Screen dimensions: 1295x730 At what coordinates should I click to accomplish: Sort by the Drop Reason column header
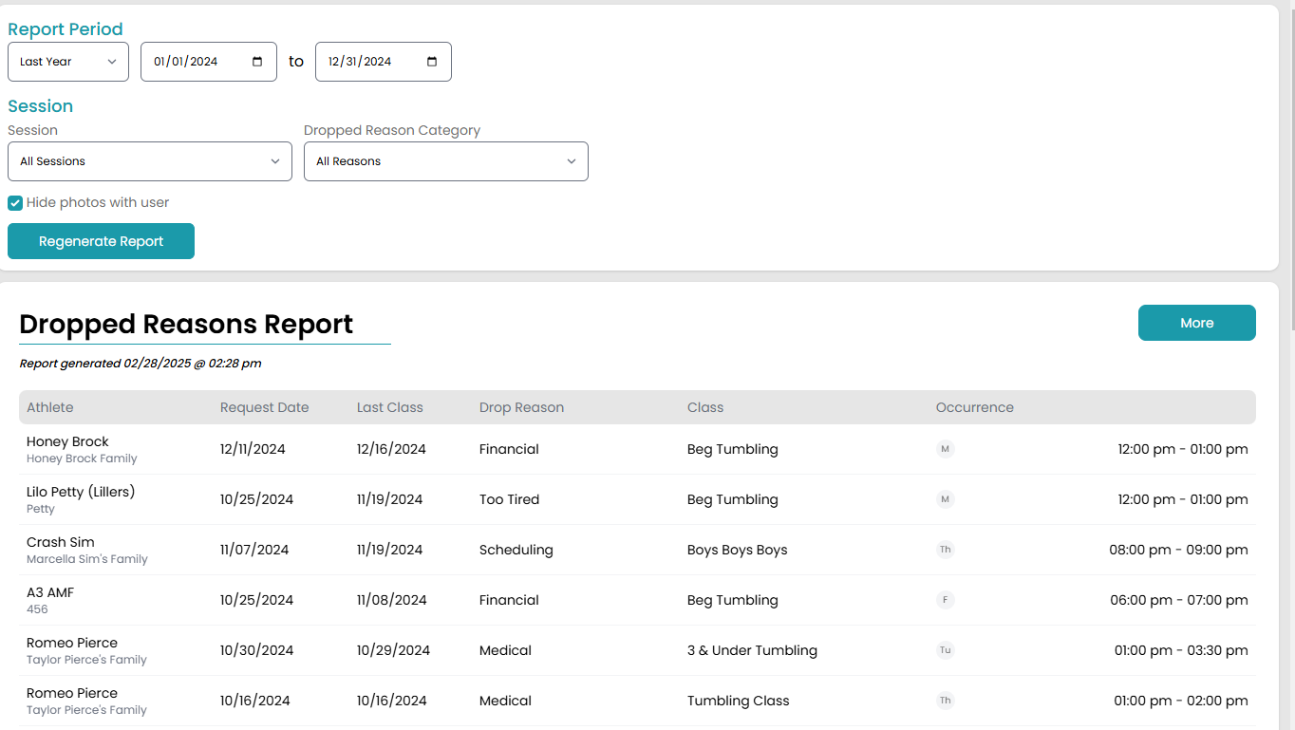pos(521,407)
